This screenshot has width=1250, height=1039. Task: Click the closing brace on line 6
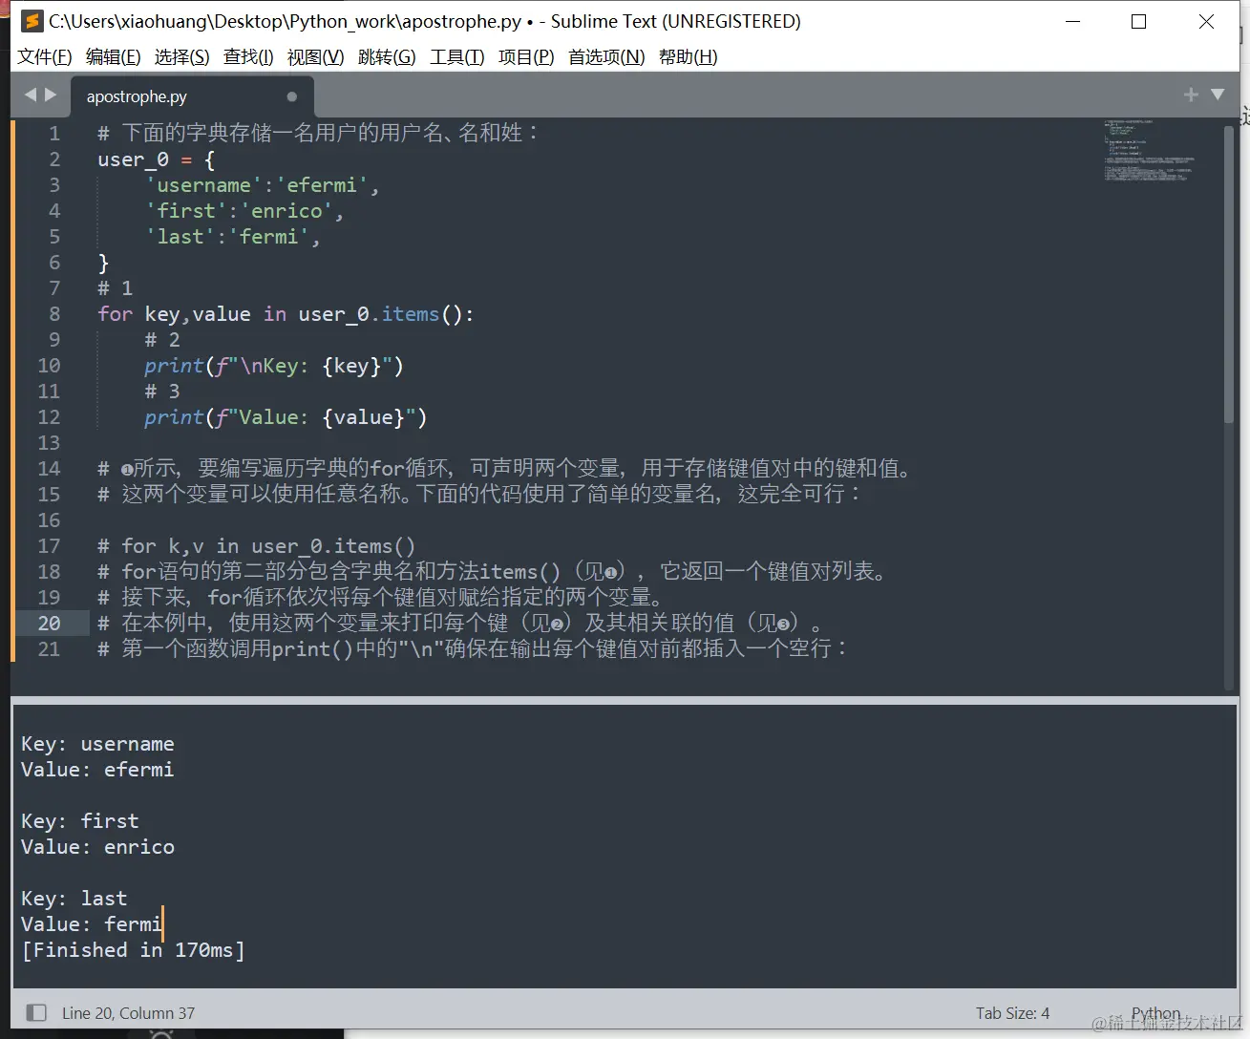click(103, 263)
